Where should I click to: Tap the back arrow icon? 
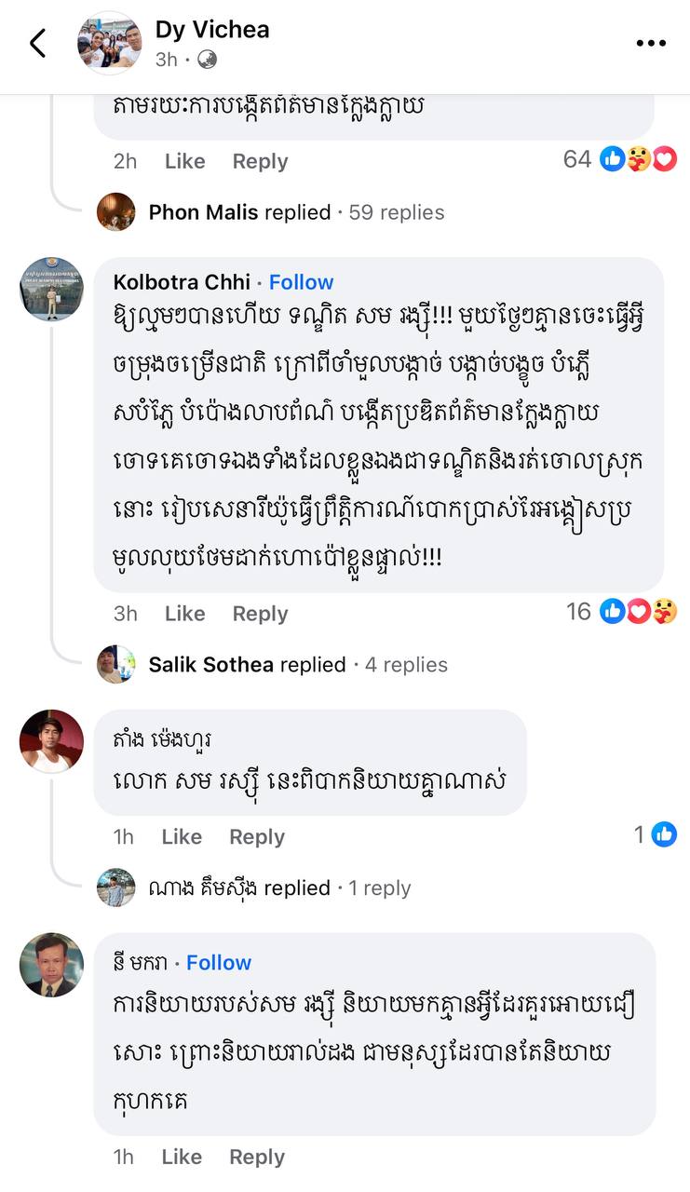click(x=38, y=43)
